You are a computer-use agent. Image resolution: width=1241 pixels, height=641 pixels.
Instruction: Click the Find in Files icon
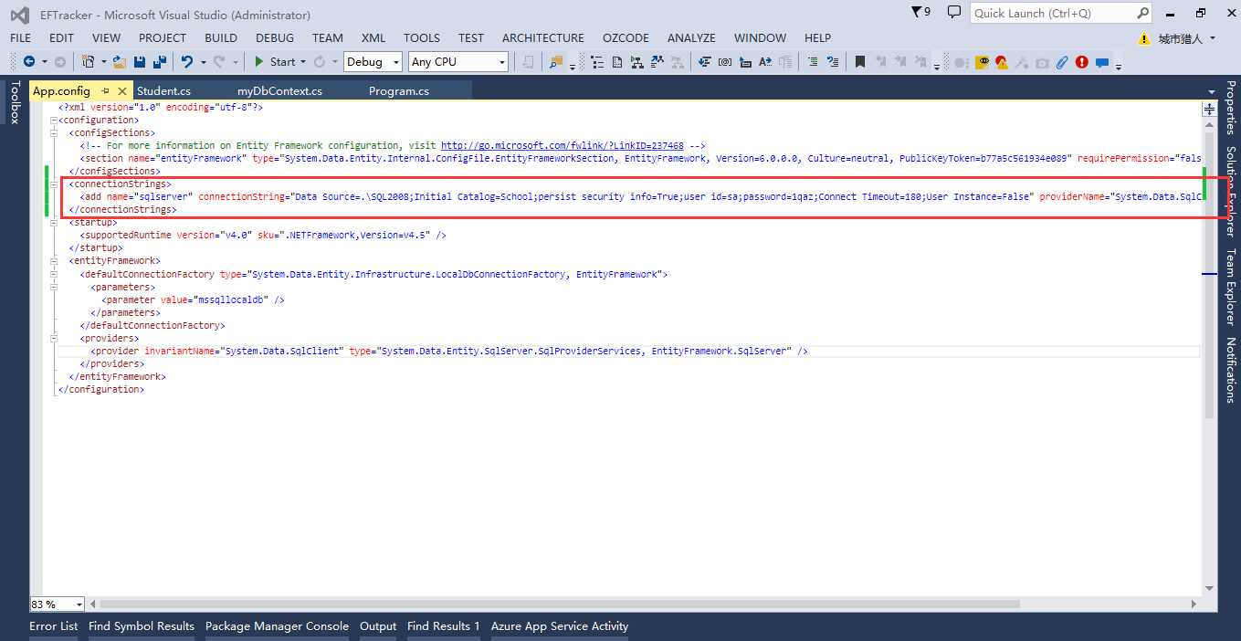(x=556, y=61)
